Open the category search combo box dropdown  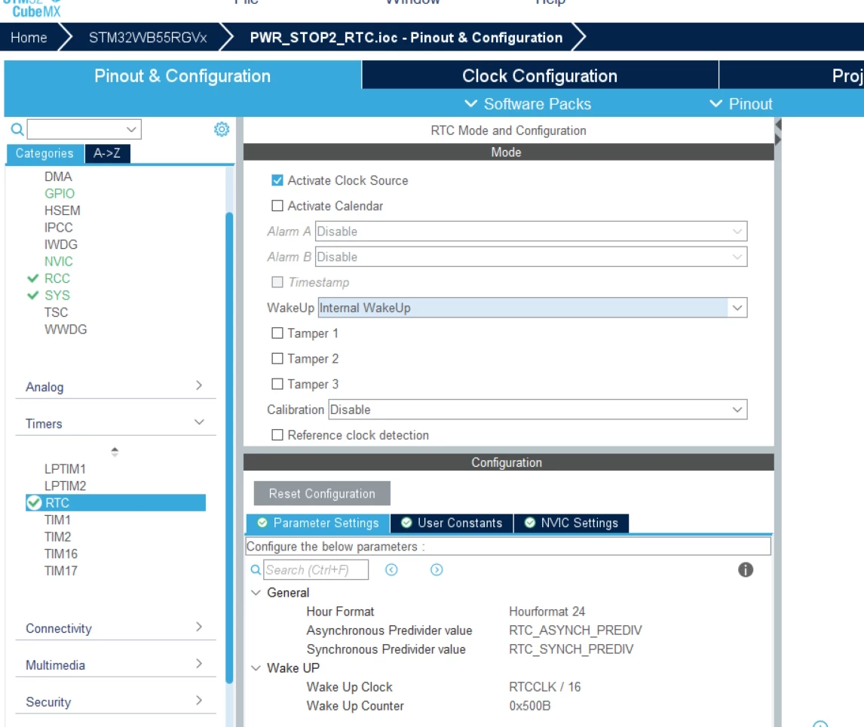(x=130, y=130)
